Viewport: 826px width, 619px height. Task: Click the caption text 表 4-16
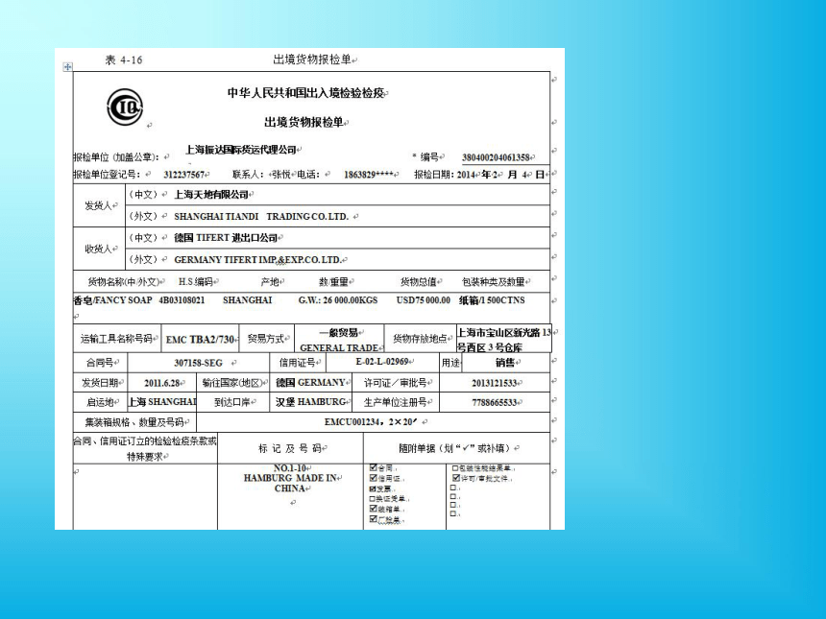[124, 60]
